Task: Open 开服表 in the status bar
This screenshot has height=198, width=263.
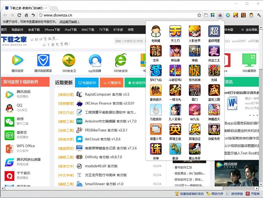Action: point(252,194)
